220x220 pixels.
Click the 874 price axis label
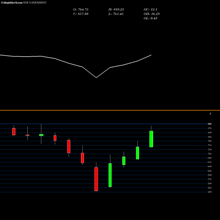tap(210, 128)
